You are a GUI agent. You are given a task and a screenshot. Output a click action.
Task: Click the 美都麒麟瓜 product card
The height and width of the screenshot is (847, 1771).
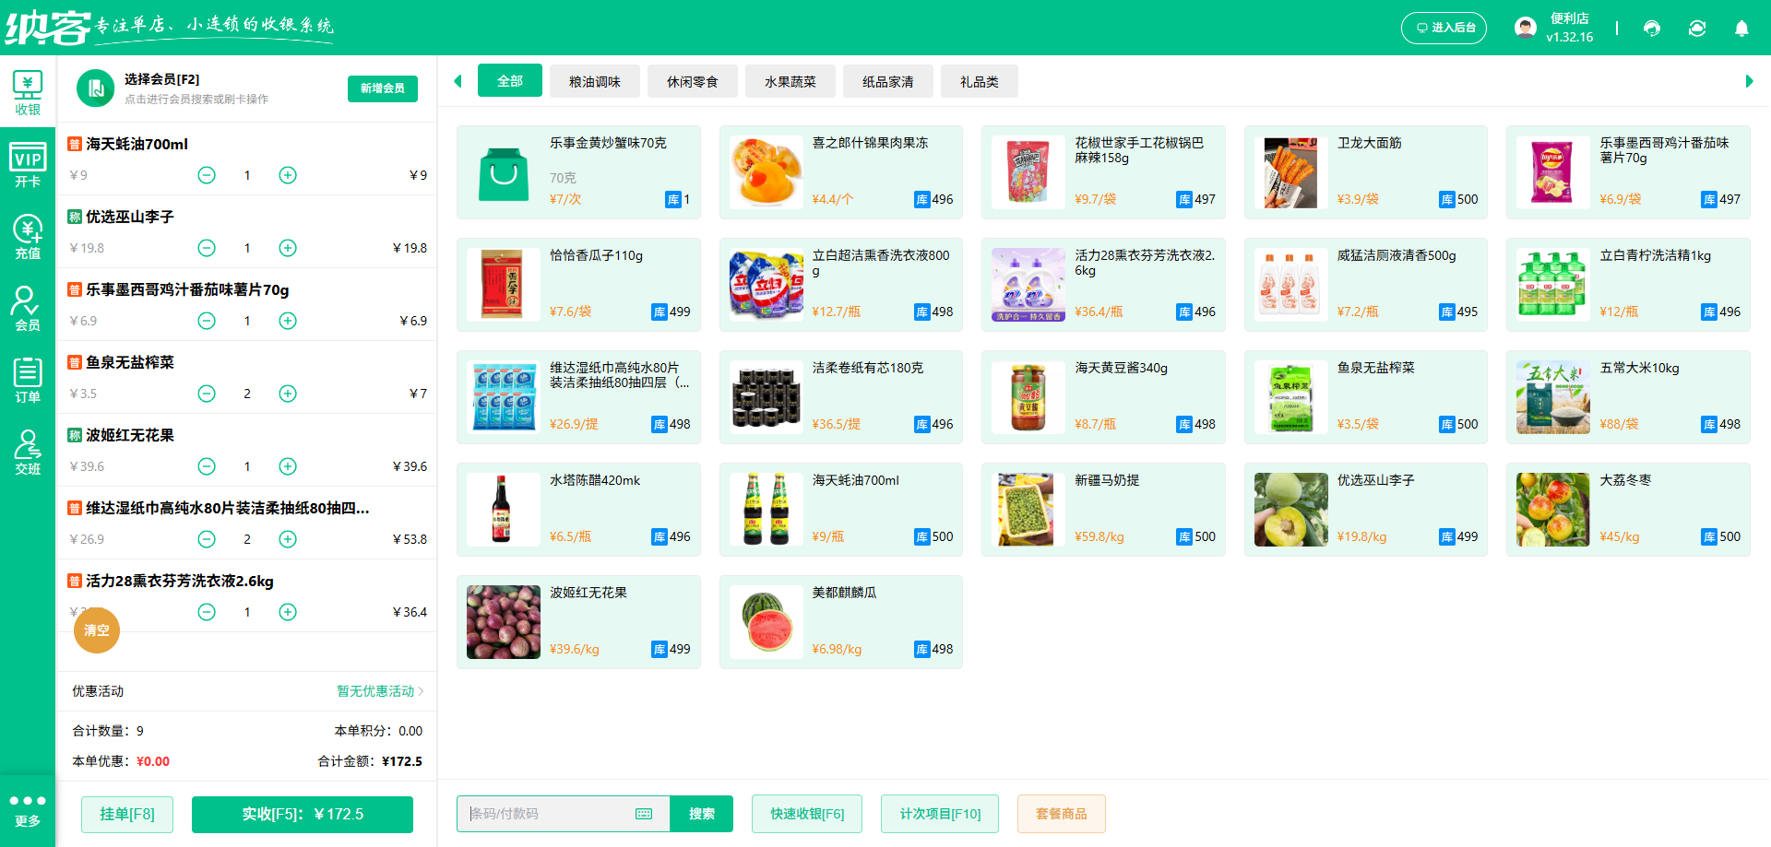coord(840,621)
